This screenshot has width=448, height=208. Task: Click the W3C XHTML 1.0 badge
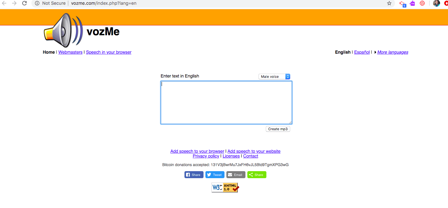coord(225,187)
